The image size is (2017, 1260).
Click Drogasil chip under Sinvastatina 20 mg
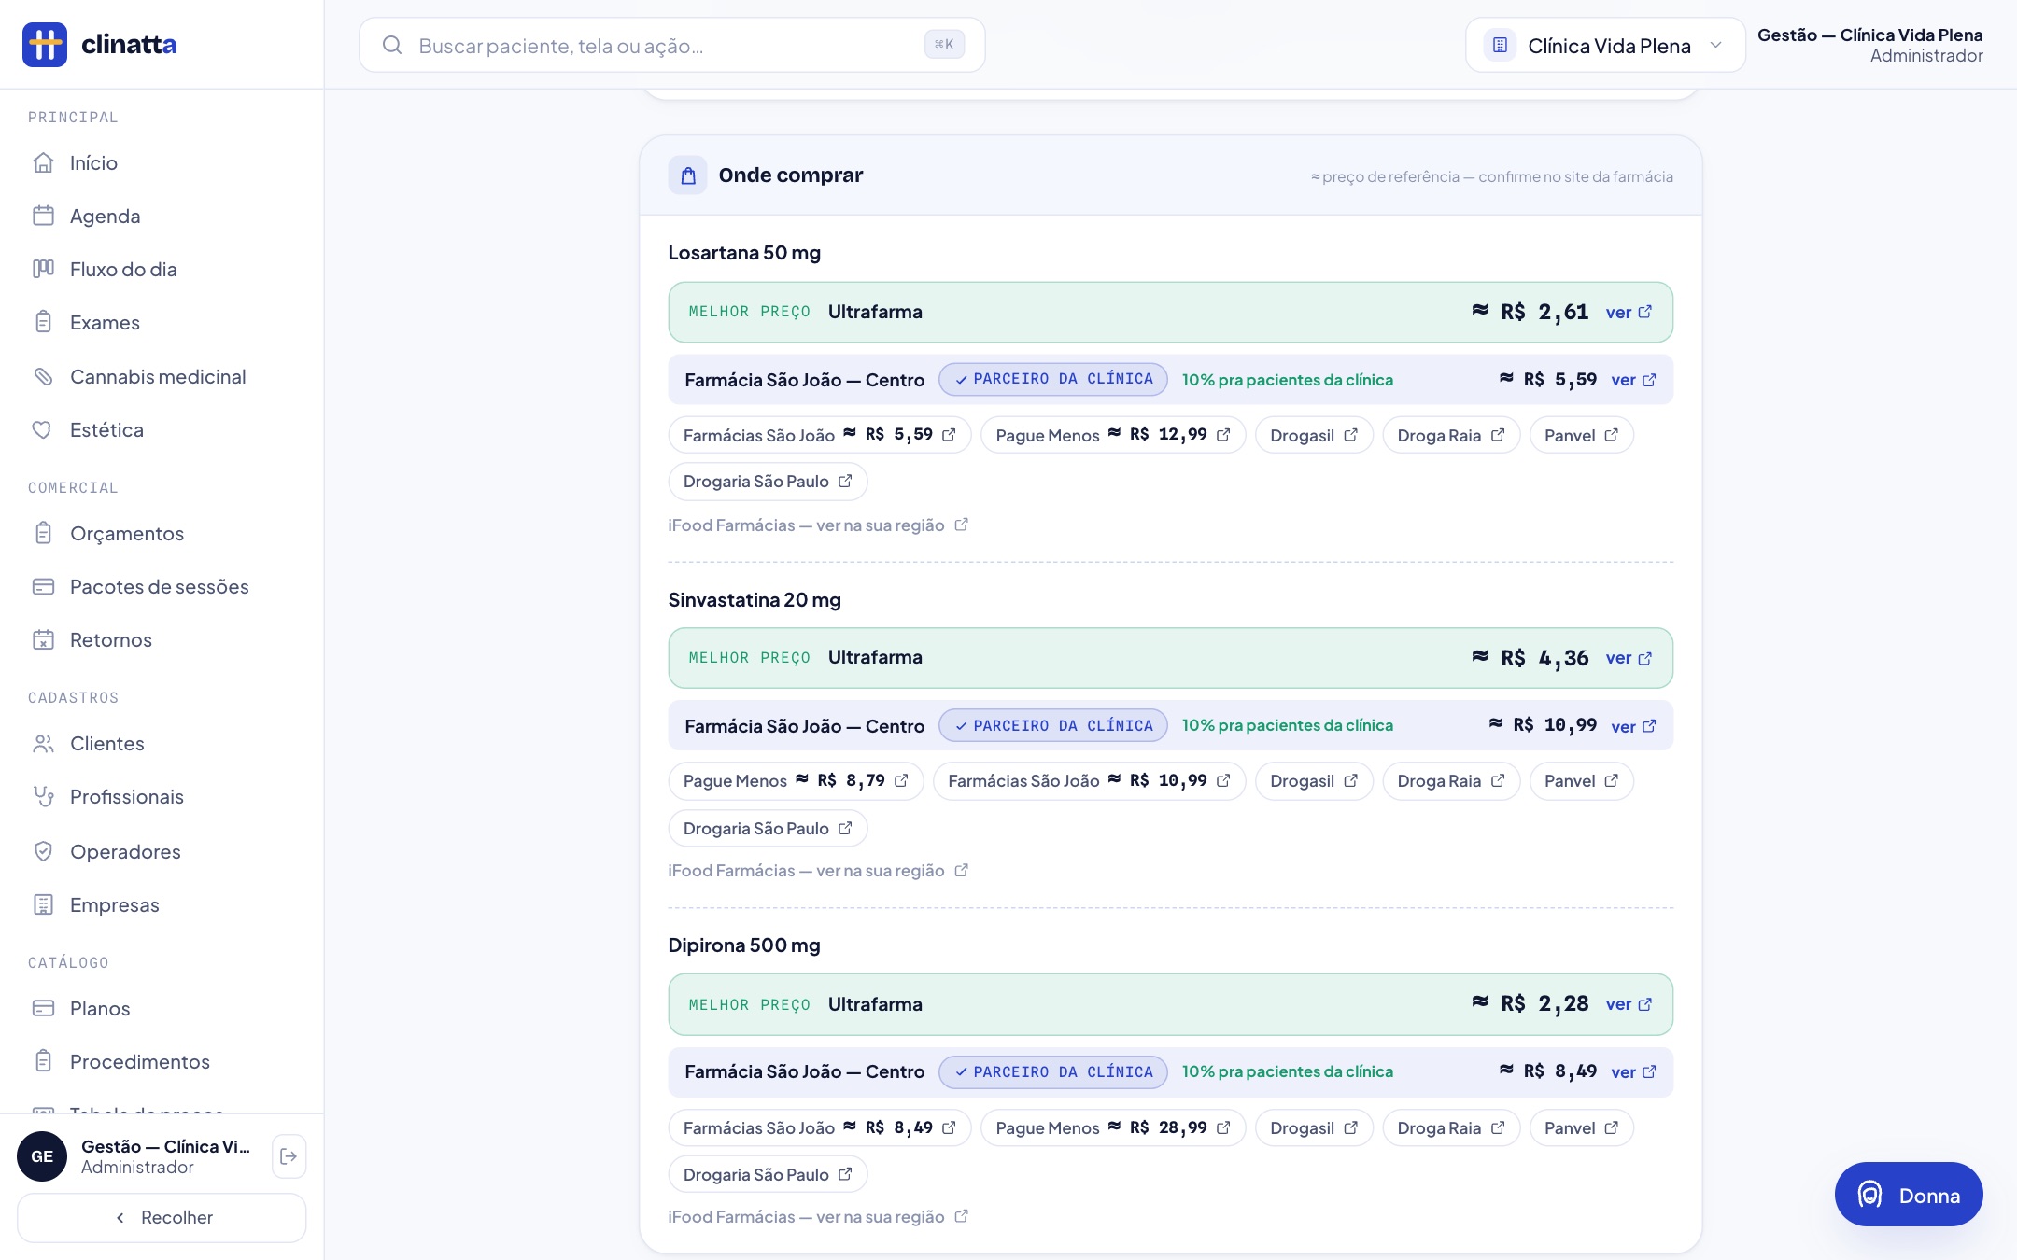(1314, 781)
